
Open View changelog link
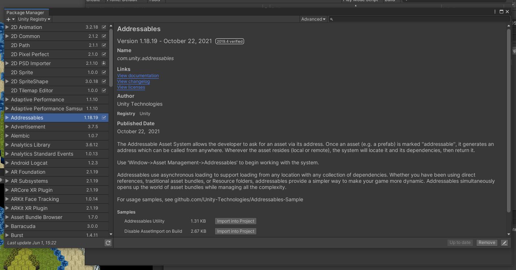pyautogui.click(x=133, y=81)
